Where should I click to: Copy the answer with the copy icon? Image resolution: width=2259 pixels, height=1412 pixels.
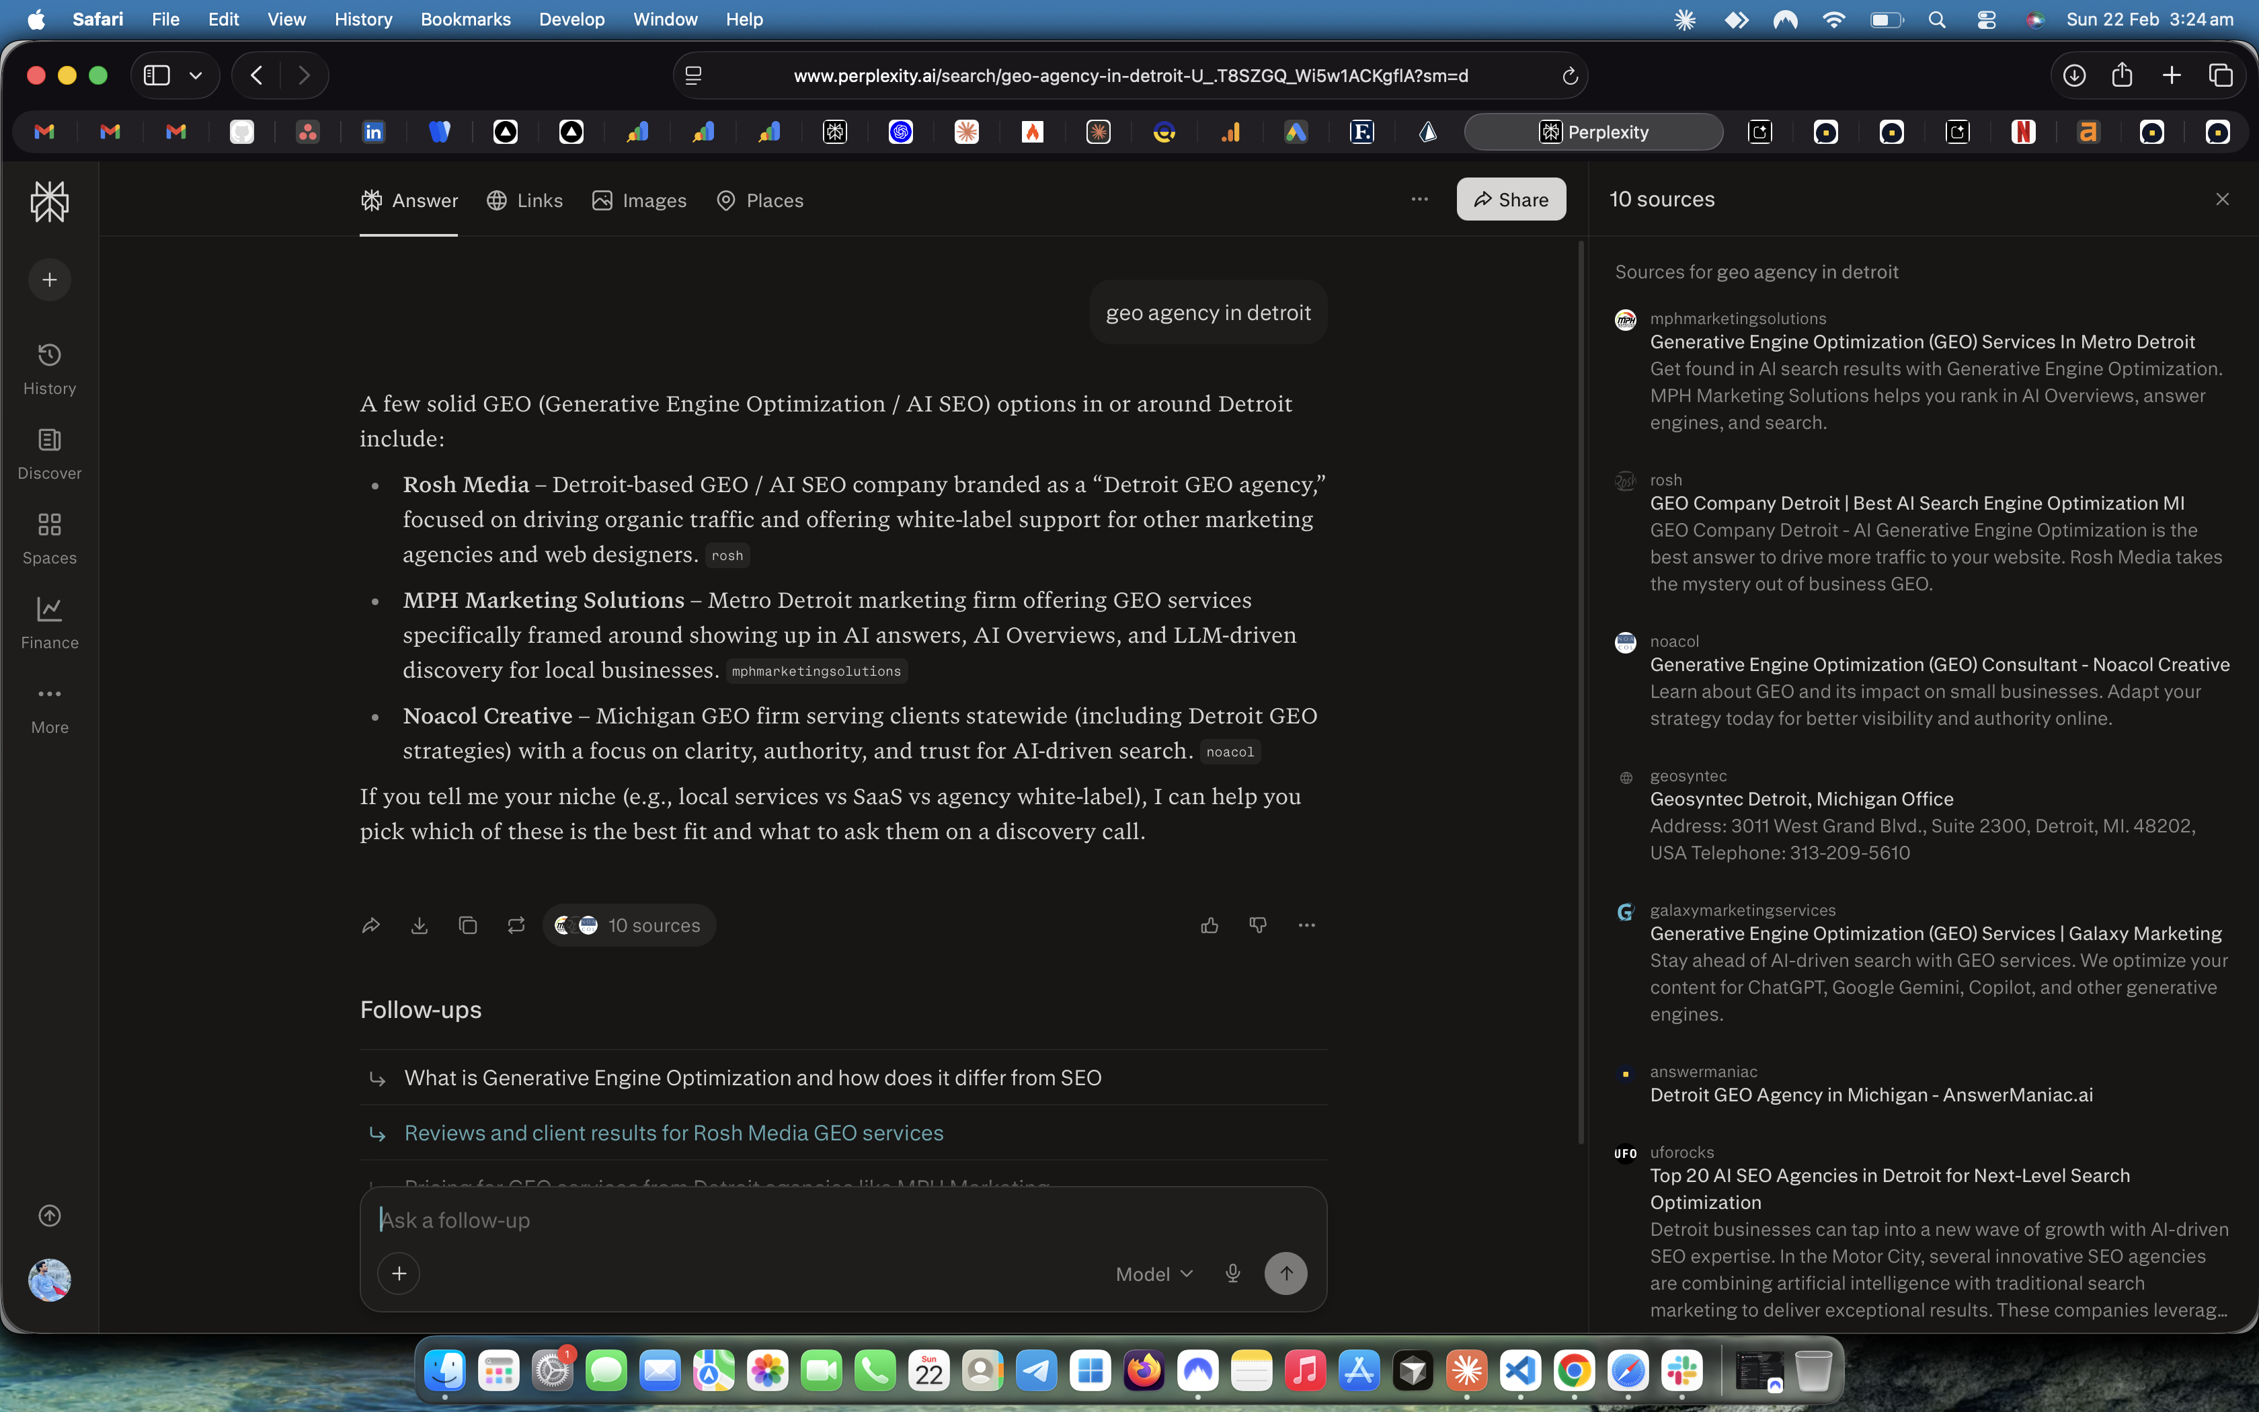coord(468,925)
